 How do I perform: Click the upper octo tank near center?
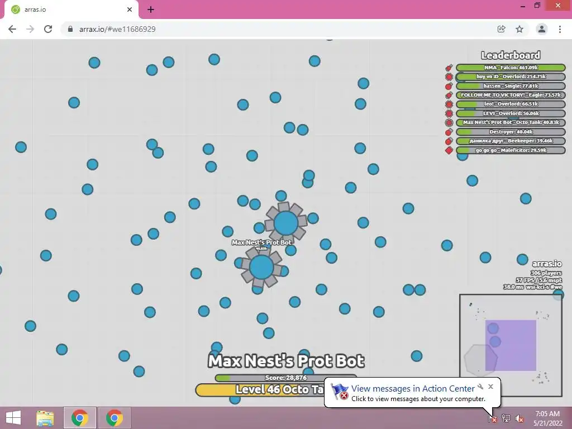[x=286, y=223]
